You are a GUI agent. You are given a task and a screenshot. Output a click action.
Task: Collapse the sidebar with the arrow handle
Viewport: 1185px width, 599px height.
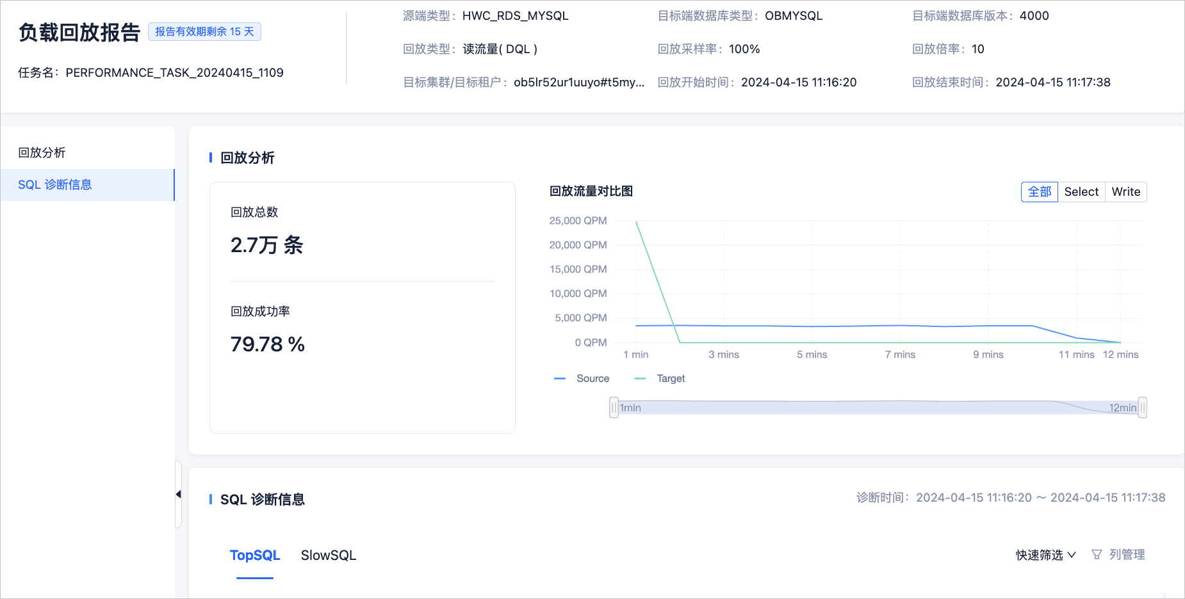(178, 494)
